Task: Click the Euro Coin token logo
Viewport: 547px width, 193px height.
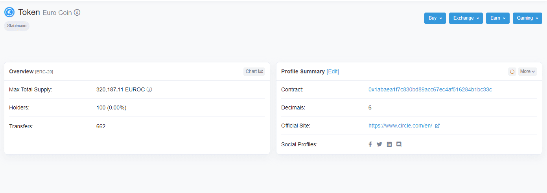Action: tap(9, 12)
